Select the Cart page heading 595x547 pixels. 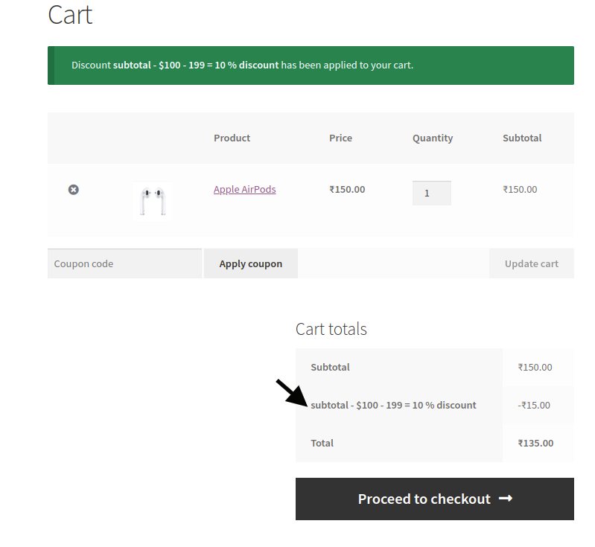click(x=70, y=15)
